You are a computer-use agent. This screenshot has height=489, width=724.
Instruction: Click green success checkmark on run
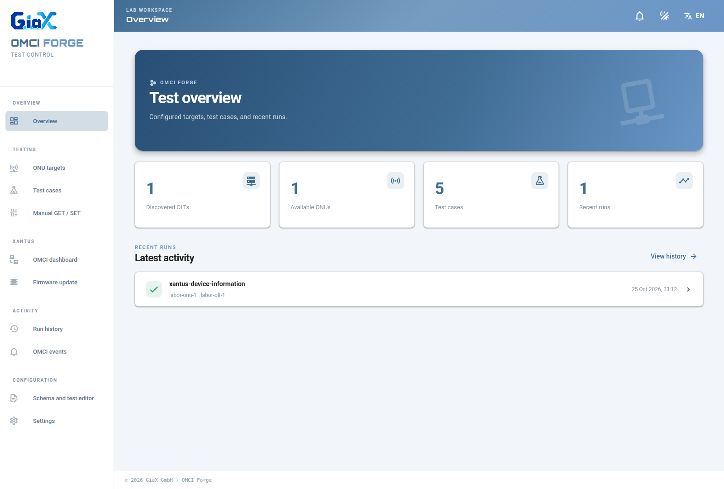tap(154, 289)
